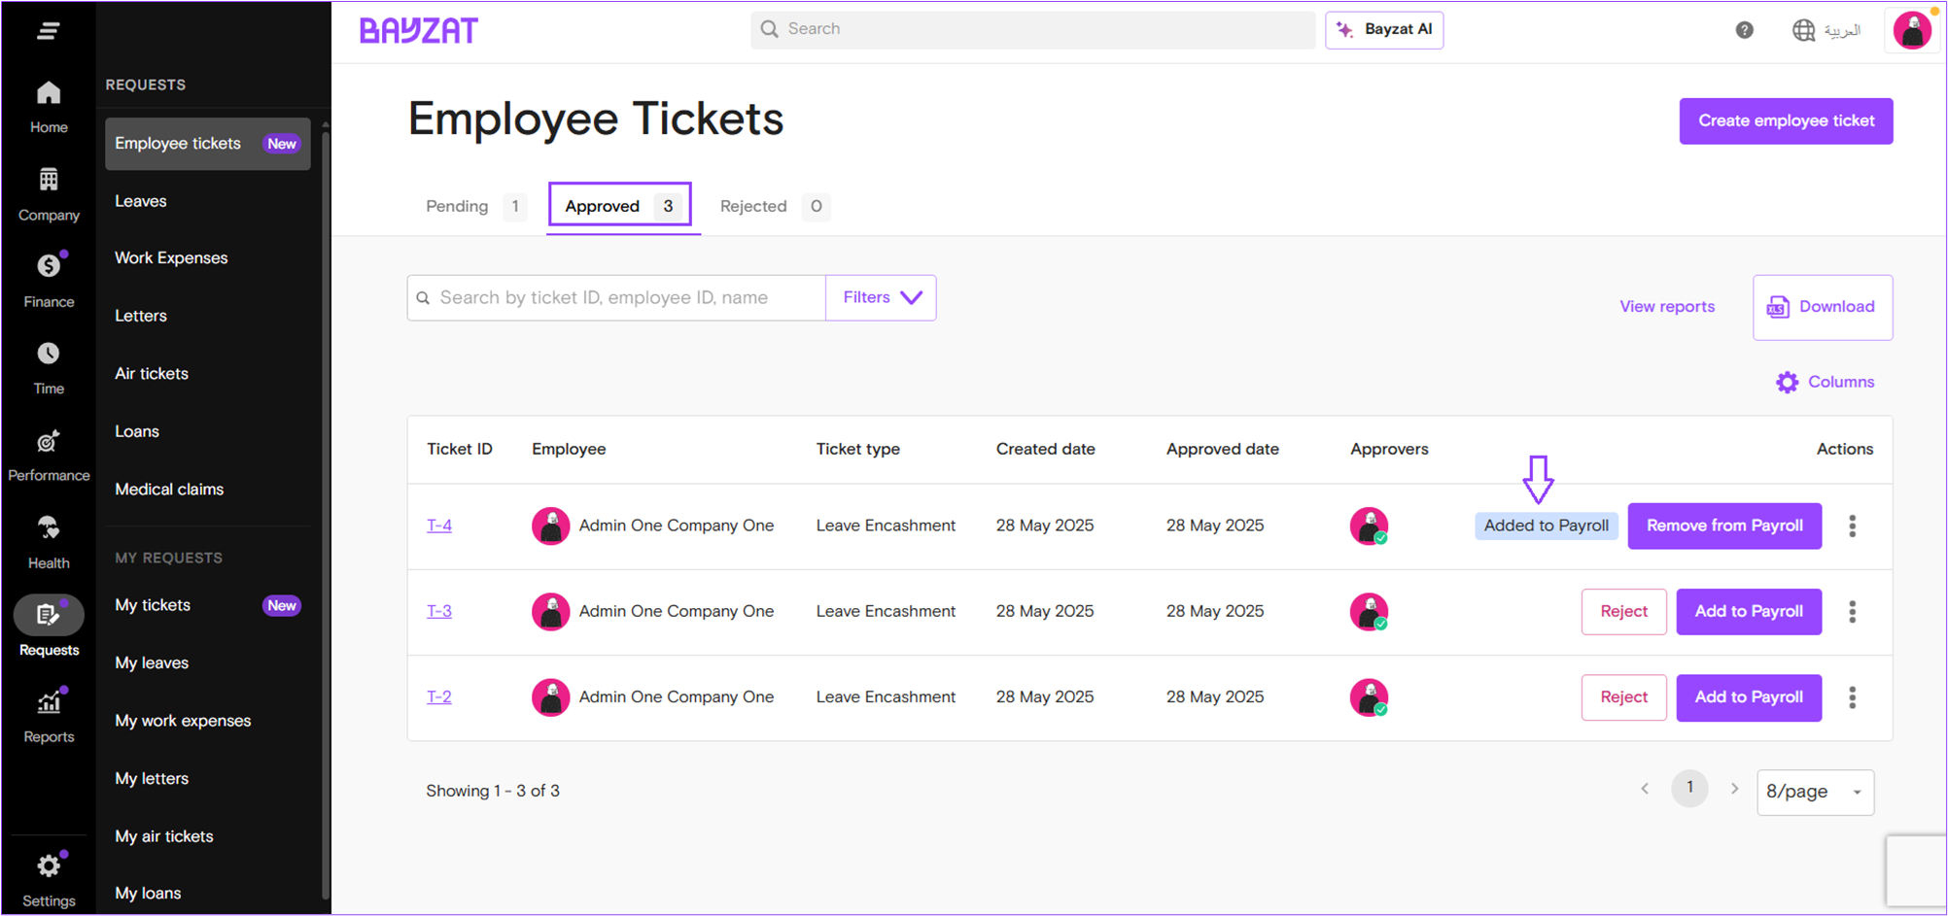Open the help question mark icon
Viewport: 1948px width, 916px height.
coord(1745,30)
